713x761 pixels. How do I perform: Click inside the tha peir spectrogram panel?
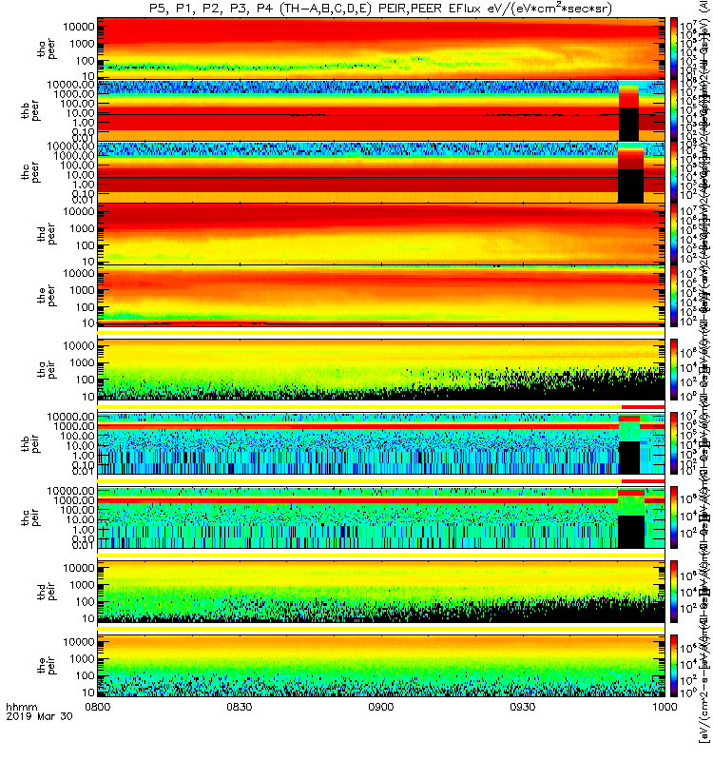(381, 369)
